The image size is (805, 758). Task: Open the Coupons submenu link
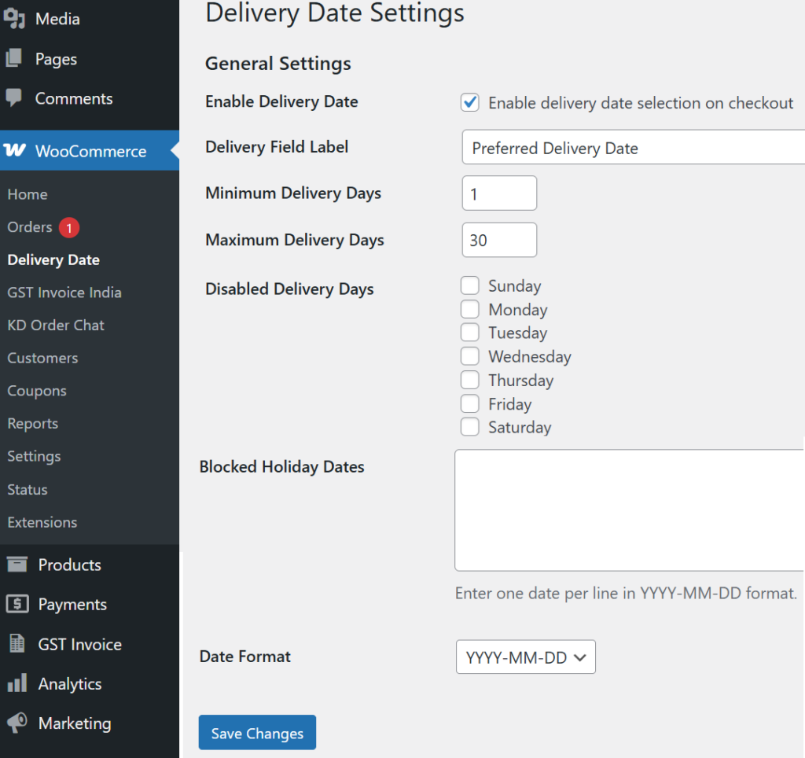tap(37, 391)
